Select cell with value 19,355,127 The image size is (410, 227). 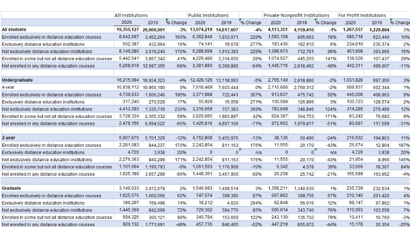pyautogui.click(x=127, y=30)
